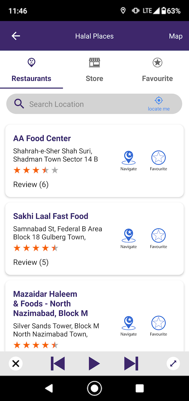Navigate to AA Food Center
Image resolution: width=189 pixels, height=401 pixels.
coord(128,161)
